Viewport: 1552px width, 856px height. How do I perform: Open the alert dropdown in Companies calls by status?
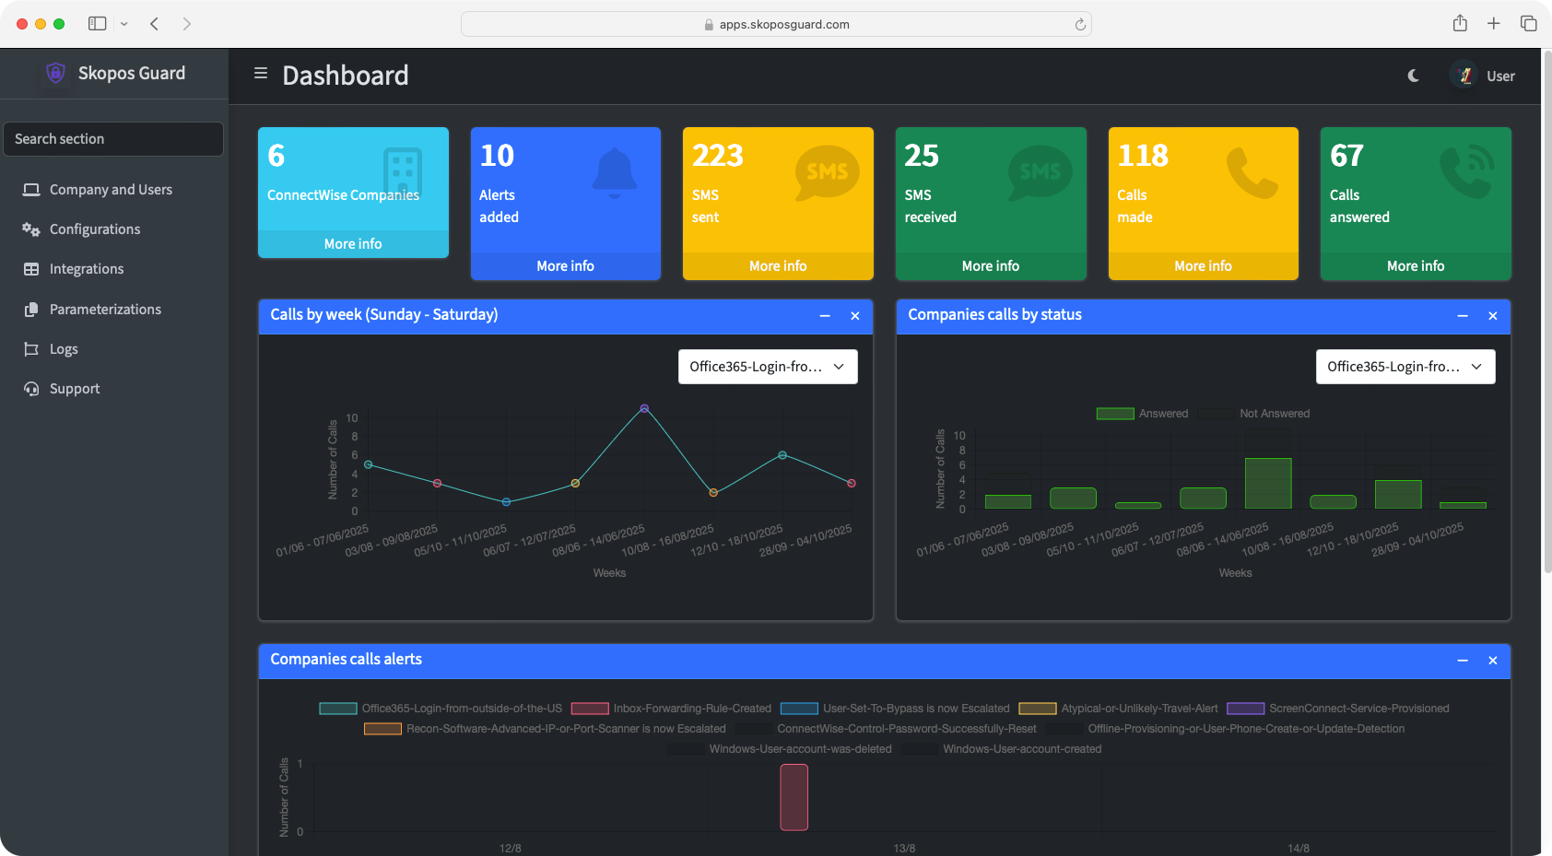point(1405,367)
